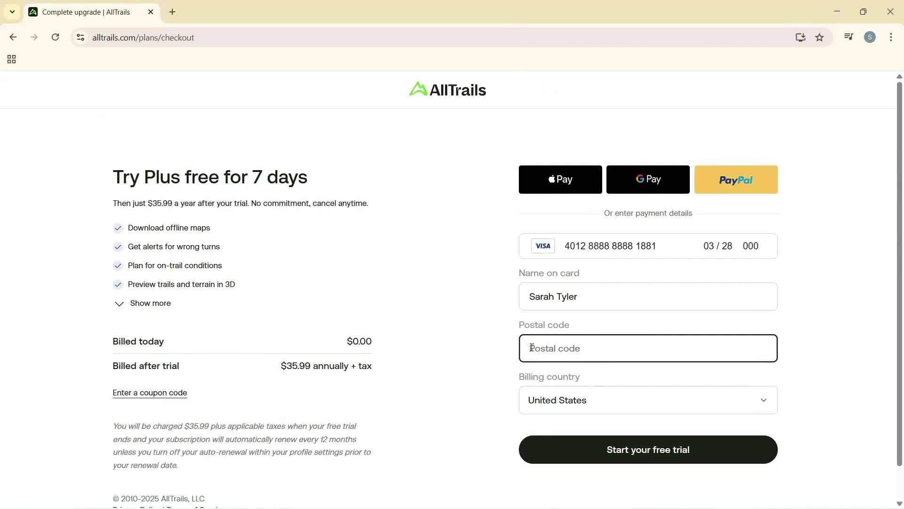Select the Apple Pay payment option
This screenshot has height=509, width=904.
560,179
